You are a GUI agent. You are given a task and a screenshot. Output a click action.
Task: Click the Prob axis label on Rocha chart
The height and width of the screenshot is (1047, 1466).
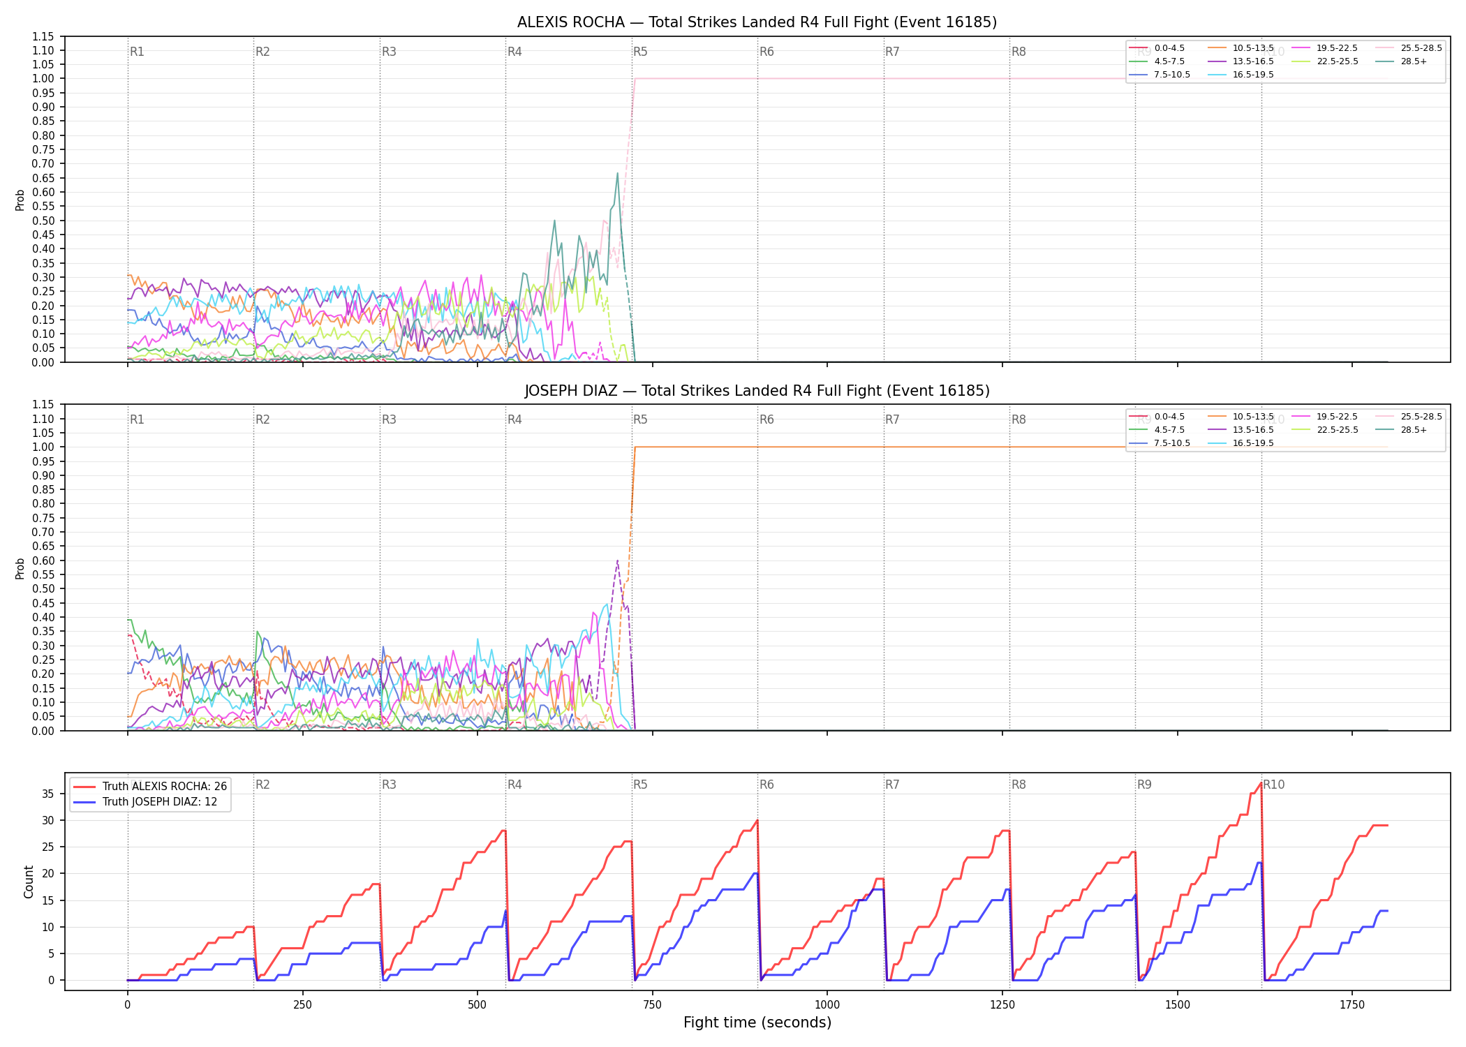(x=20, y=200)
